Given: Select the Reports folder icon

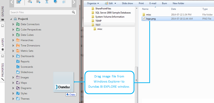Looking at the screenshot, I should coord(18,62).
